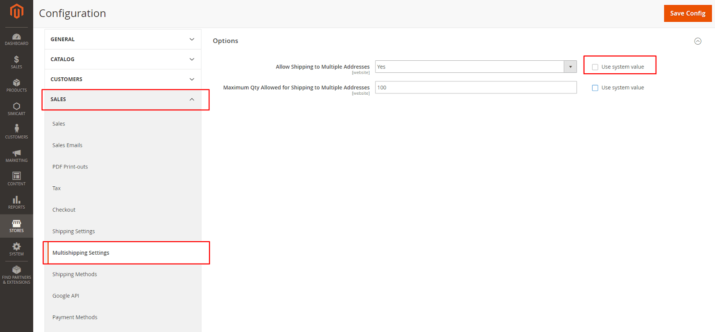Select Multishipping Settings in the Sales menu

[x=81, y=253]
